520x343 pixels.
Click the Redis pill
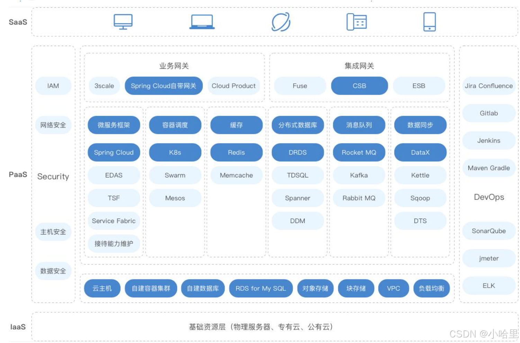pos(236,152)
